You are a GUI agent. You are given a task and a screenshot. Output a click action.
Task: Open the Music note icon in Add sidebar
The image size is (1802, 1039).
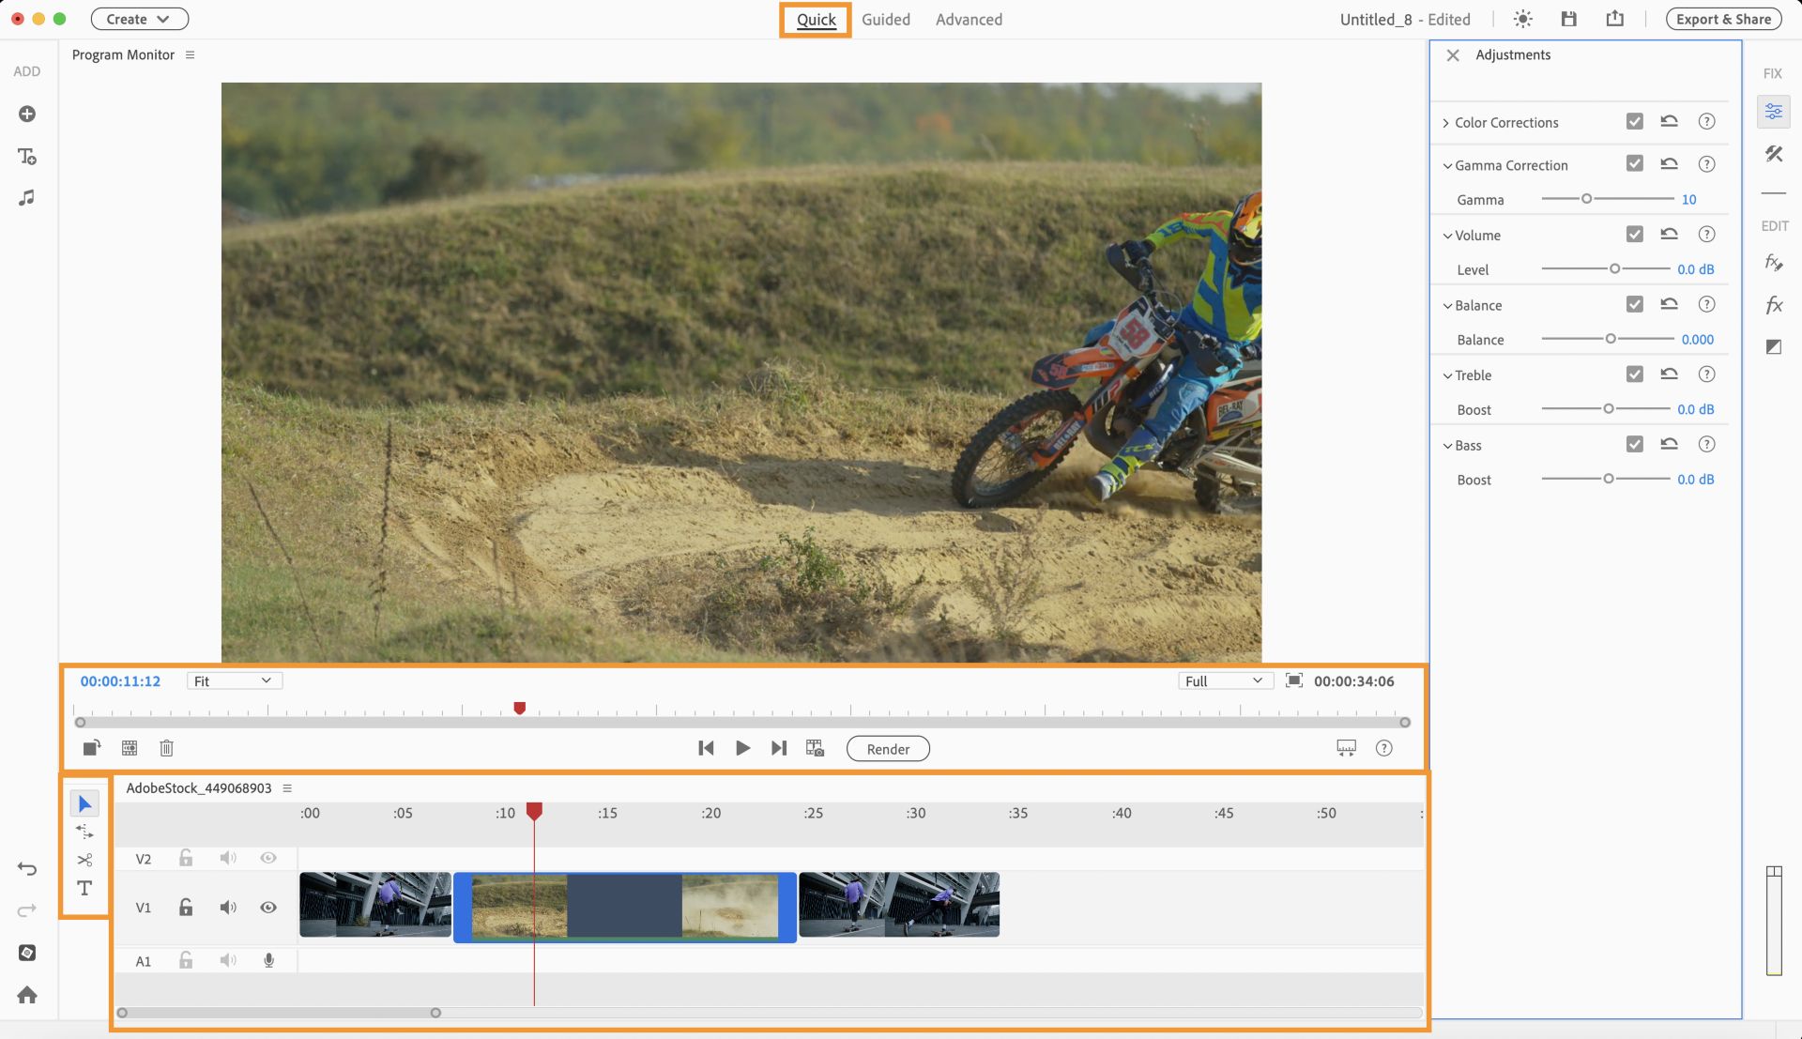[27, 197]
